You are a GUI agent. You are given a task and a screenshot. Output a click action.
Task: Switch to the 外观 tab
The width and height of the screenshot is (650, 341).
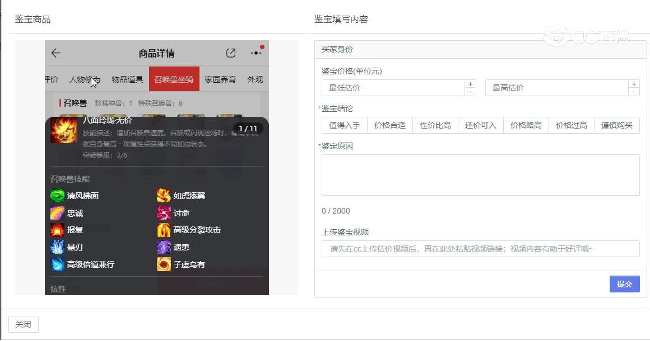click(255, 79)
